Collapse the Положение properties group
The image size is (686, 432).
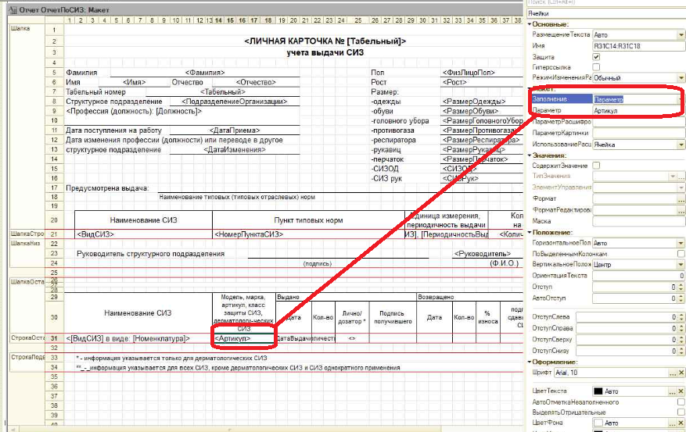[x=530, y=232]
